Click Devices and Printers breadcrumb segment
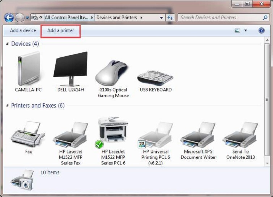The image size is (273, 197). pos(117,17)
